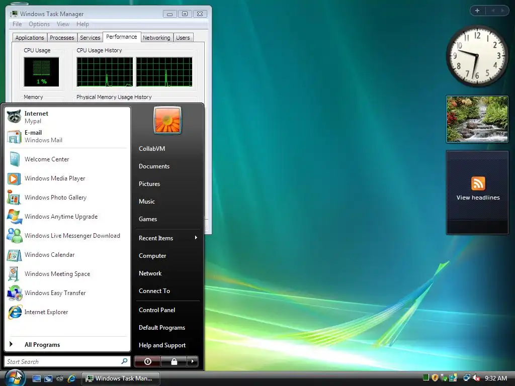Open Windows Security Alerts shield tray icon
This screenshot has height=386, width=515.
pyautogui.click(x=435, y=378)
